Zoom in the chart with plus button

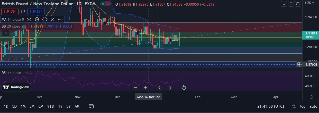pyautogui.click(x=145, y=88)
